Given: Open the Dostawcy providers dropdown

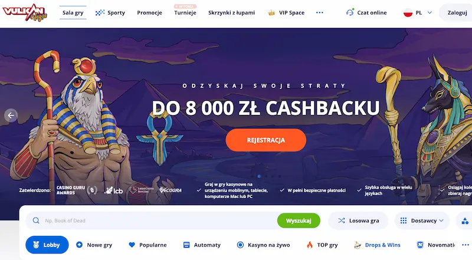Looking at the screenshot, I should (422, 220).
